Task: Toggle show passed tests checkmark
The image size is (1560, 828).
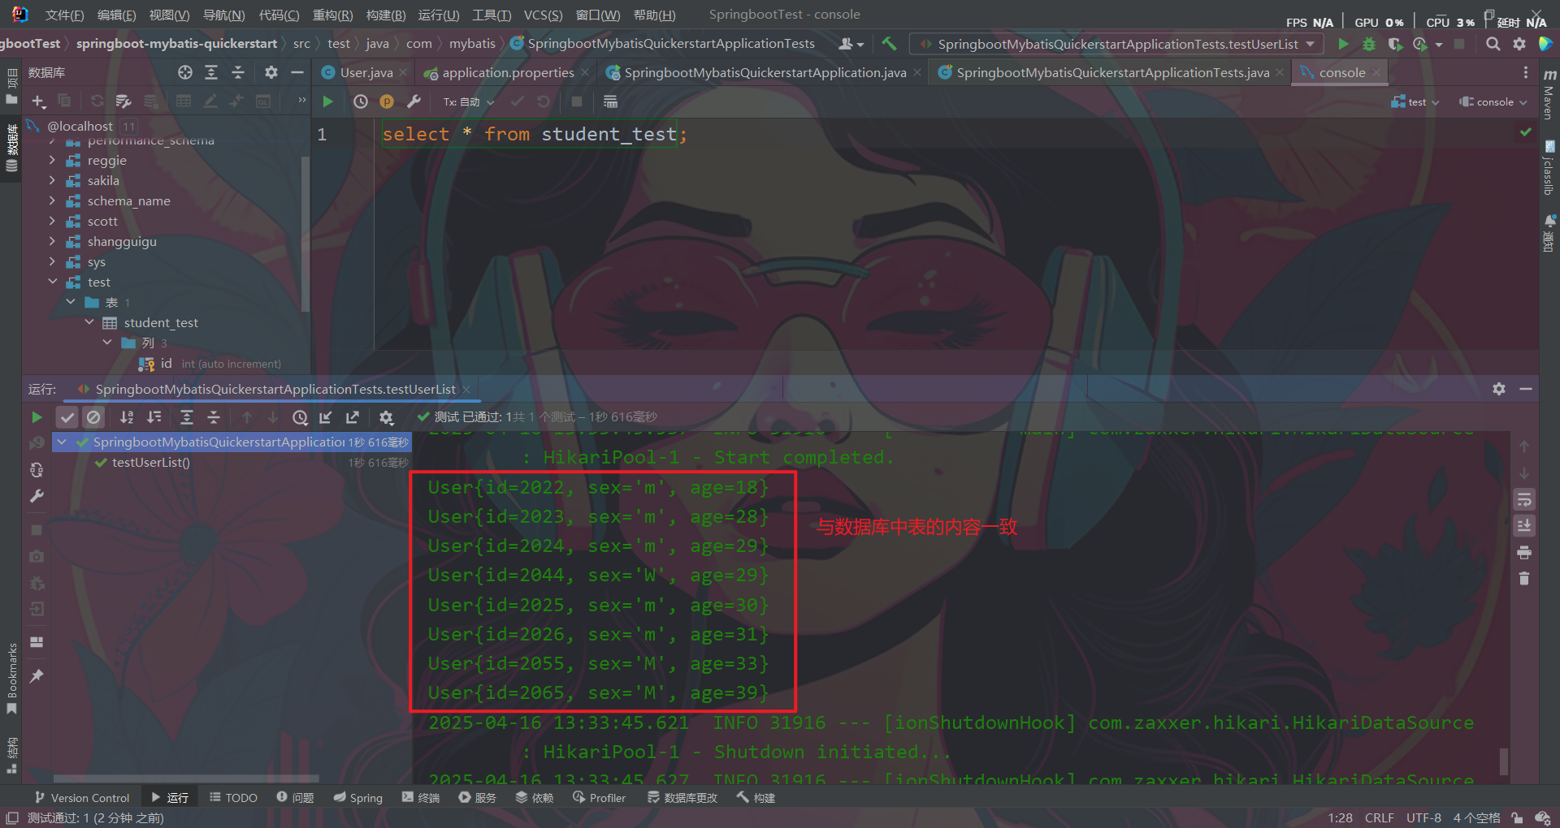Action: pyautogui.click(x=67, y=417)
